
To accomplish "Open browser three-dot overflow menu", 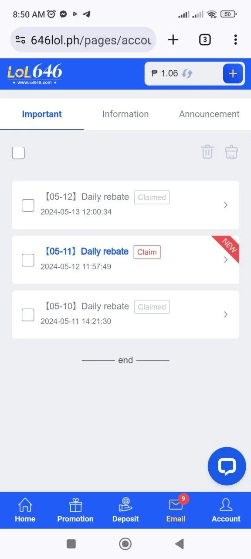I will 235,40.
